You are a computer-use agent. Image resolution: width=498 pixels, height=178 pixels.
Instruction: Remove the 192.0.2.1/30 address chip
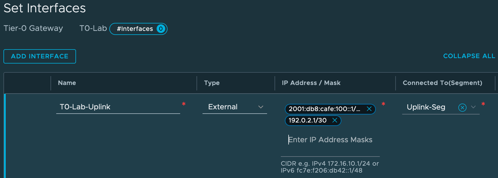tap(334, 120)
